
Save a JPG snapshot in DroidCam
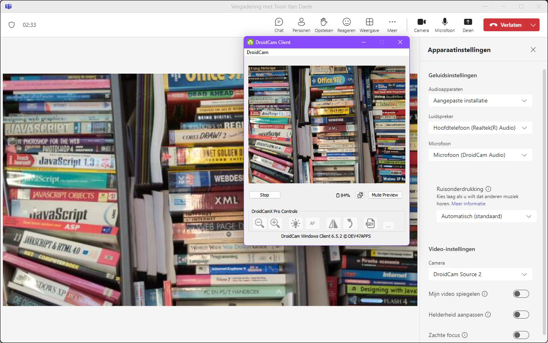coord(371,223)
